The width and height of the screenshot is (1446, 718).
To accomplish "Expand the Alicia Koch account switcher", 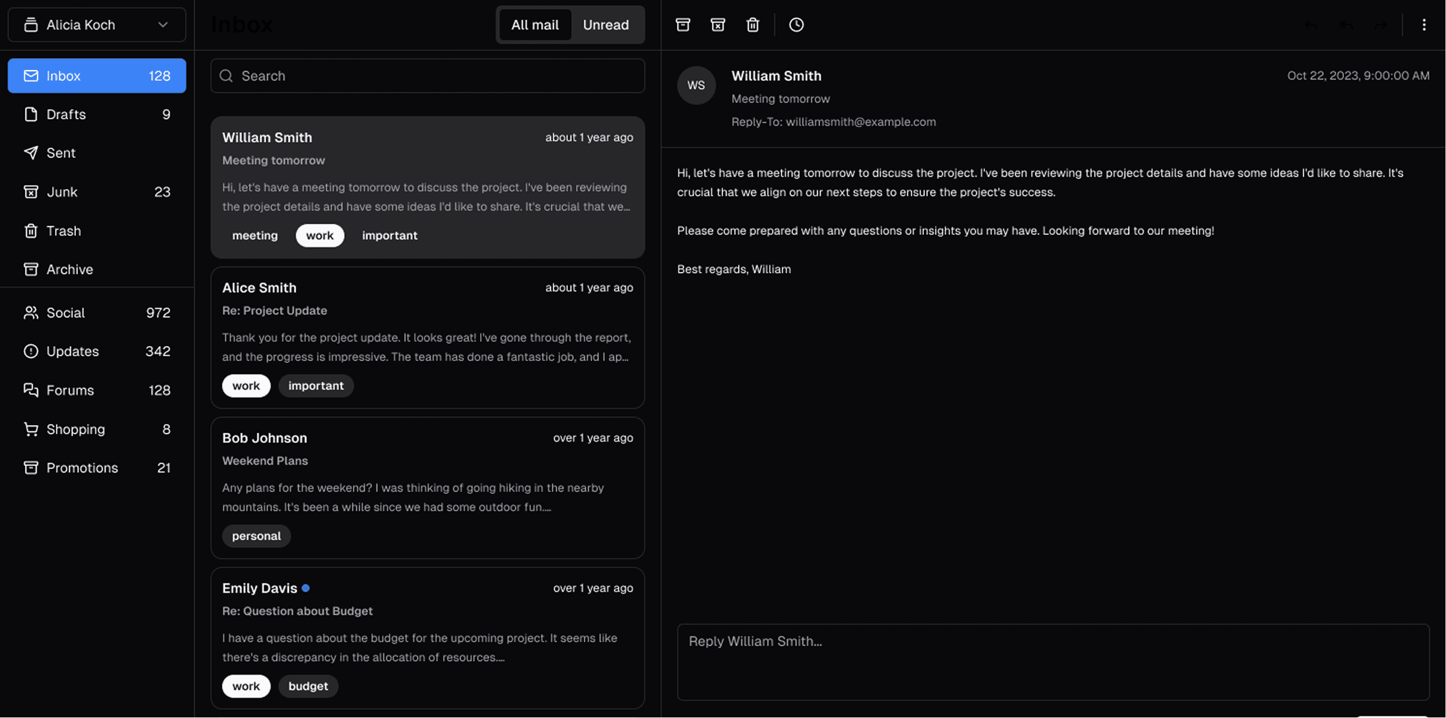I will [97, 25].
